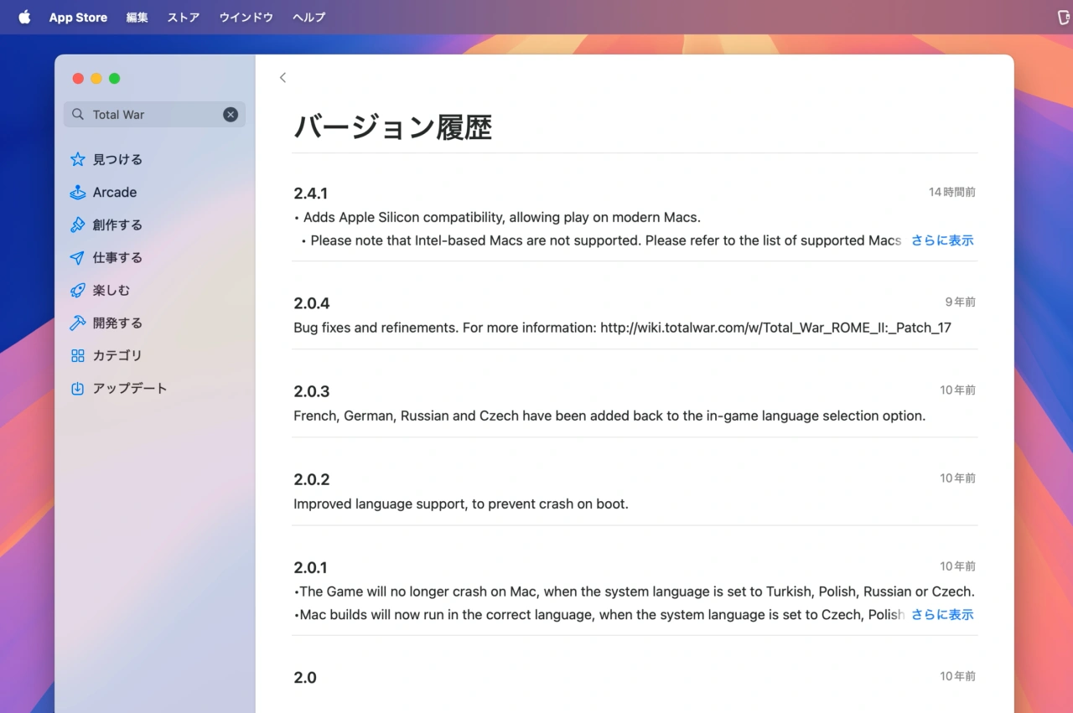Click the version 2.0.4 patch notes text
This screenshot has height=713, width=1073.
[x=622, y=328]
